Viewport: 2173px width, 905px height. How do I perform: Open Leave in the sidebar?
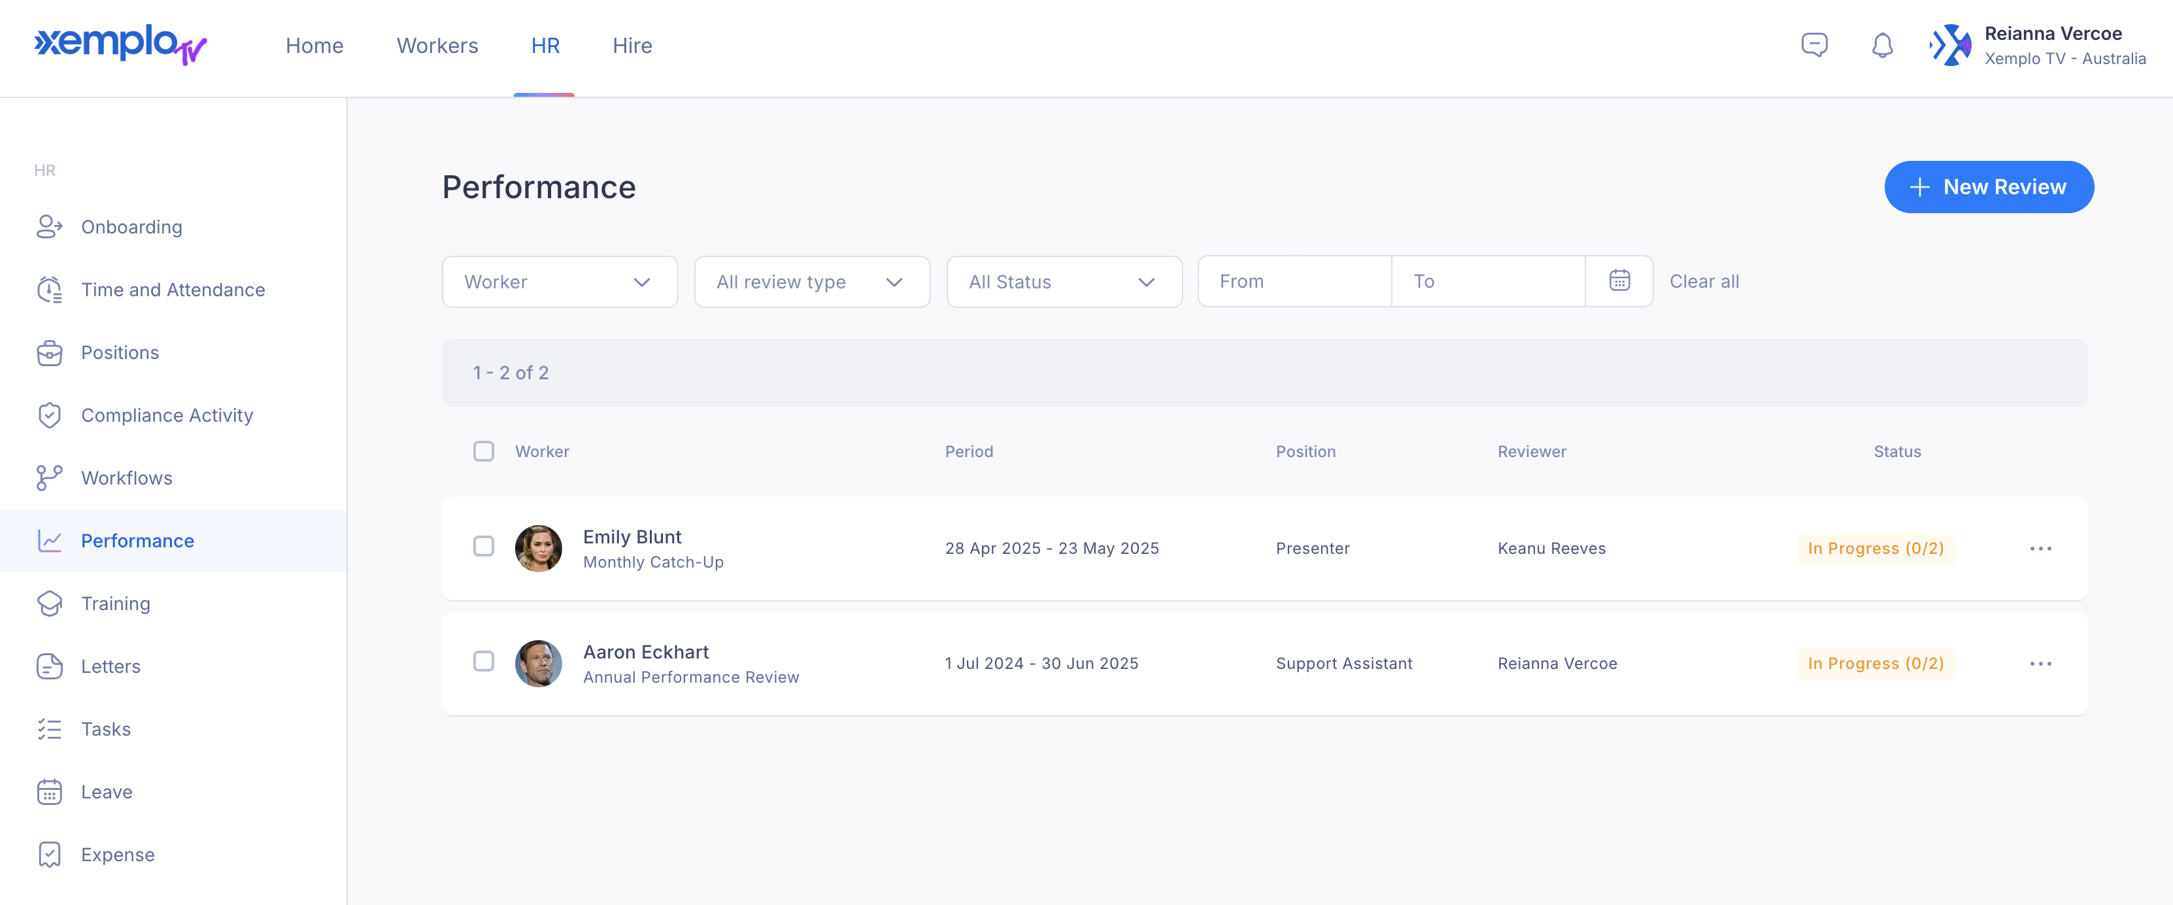click(173, 792)
